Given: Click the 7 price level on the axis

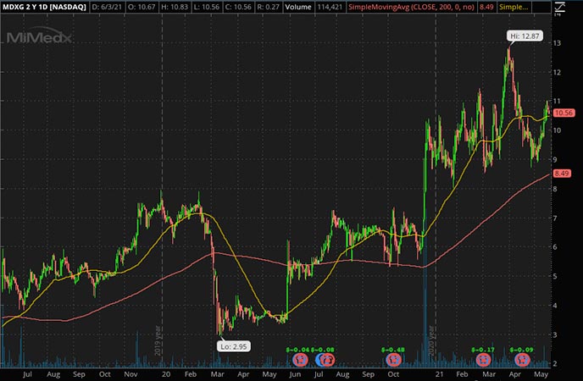Looking at the screenshot, I should 555,218.
